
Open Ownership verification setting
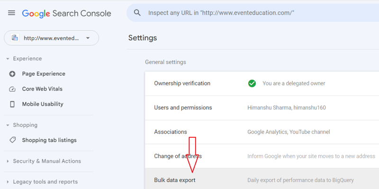click(x=262, y=83)
